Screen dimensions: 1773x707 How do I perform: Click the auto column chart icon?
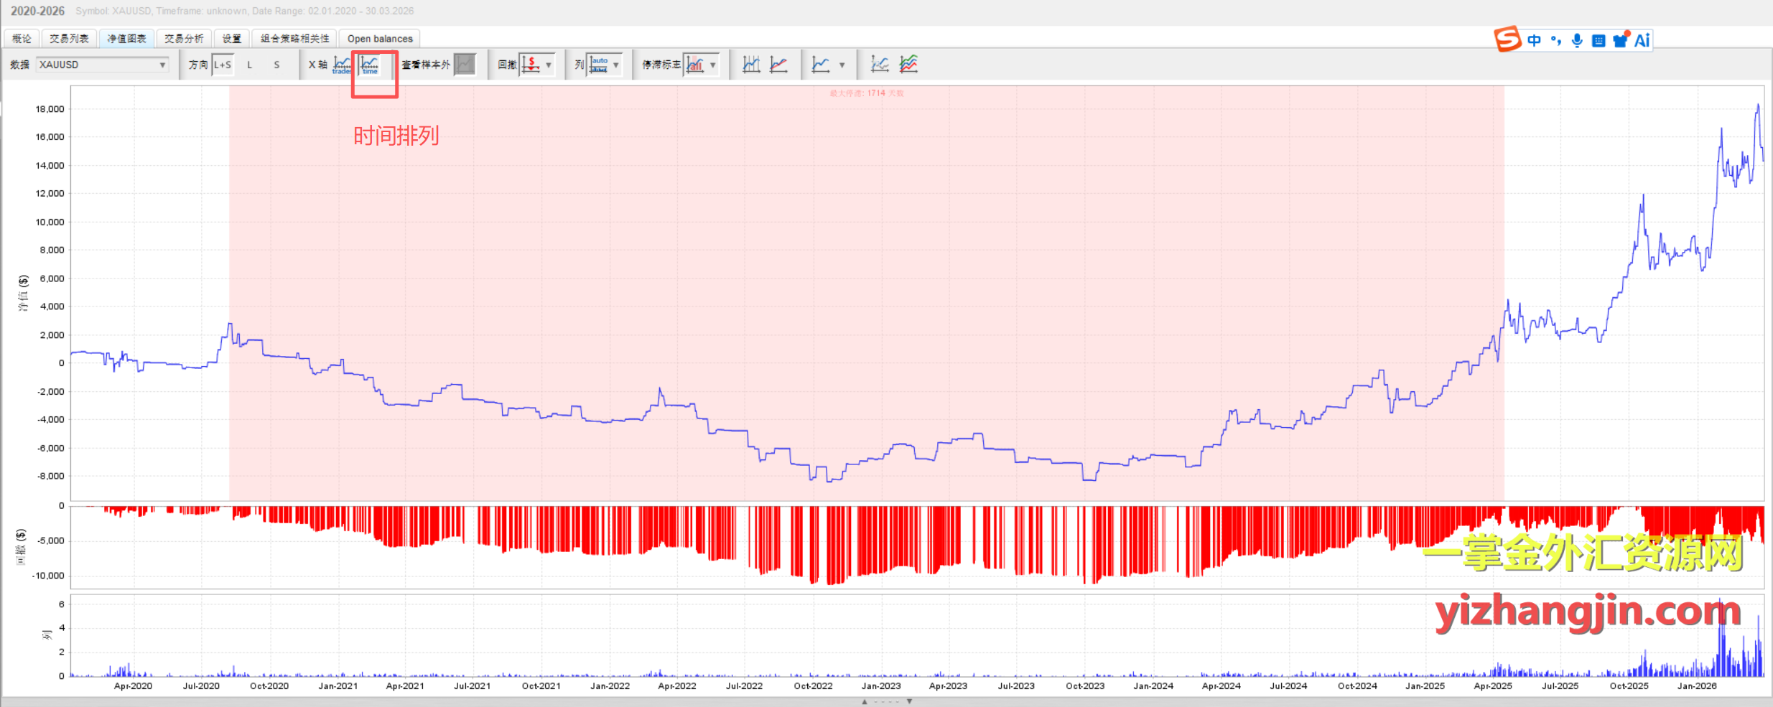[x=598, y=65]
